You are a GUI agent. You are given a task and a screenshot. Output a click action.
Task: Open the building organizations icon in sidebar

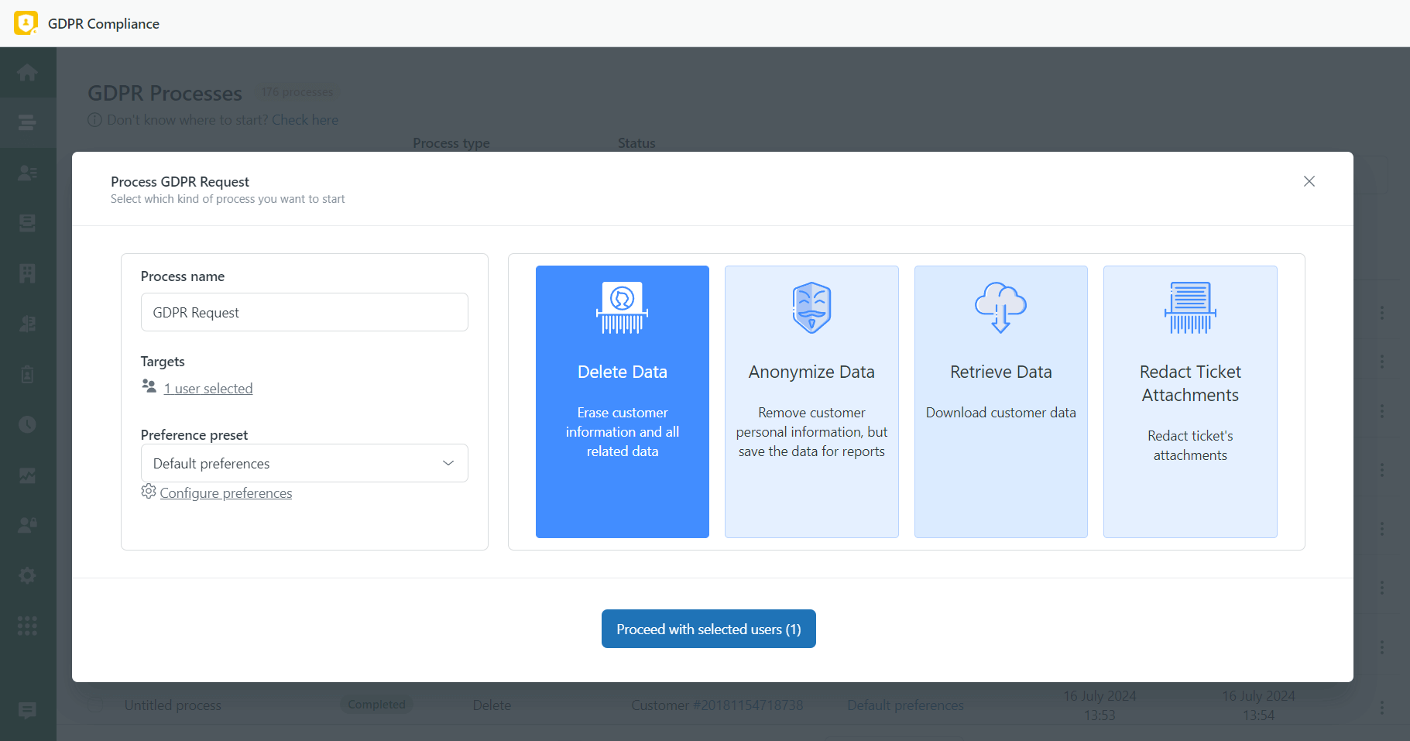click(27, 273)
